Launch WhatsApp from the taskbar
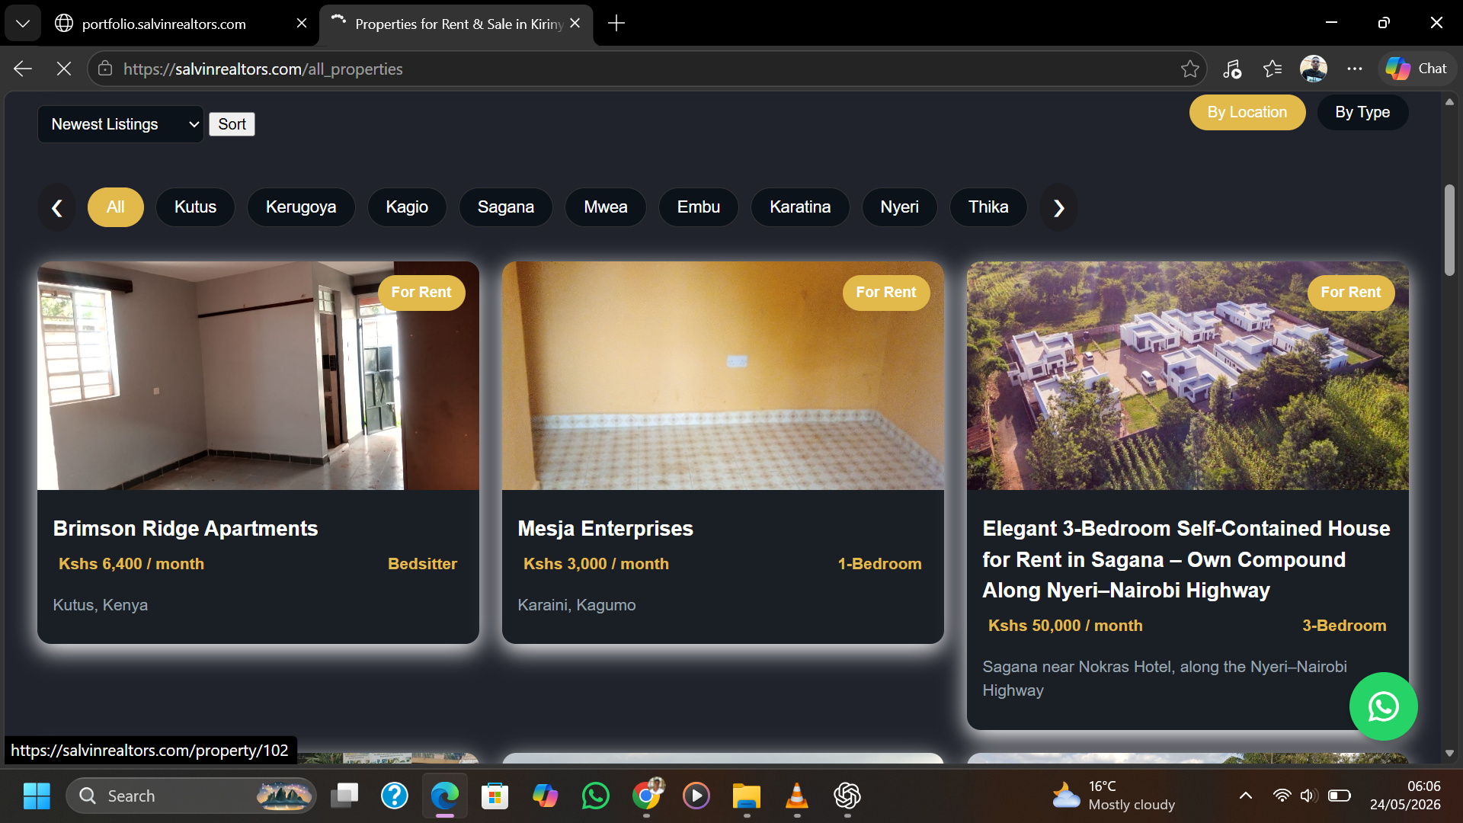1463x823 pixels. (595, 796)
